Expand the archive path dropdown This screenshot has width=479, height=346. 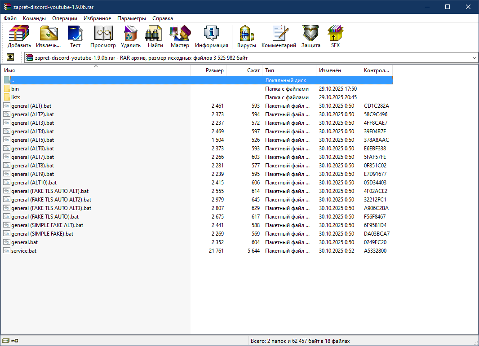click(474, 57)
